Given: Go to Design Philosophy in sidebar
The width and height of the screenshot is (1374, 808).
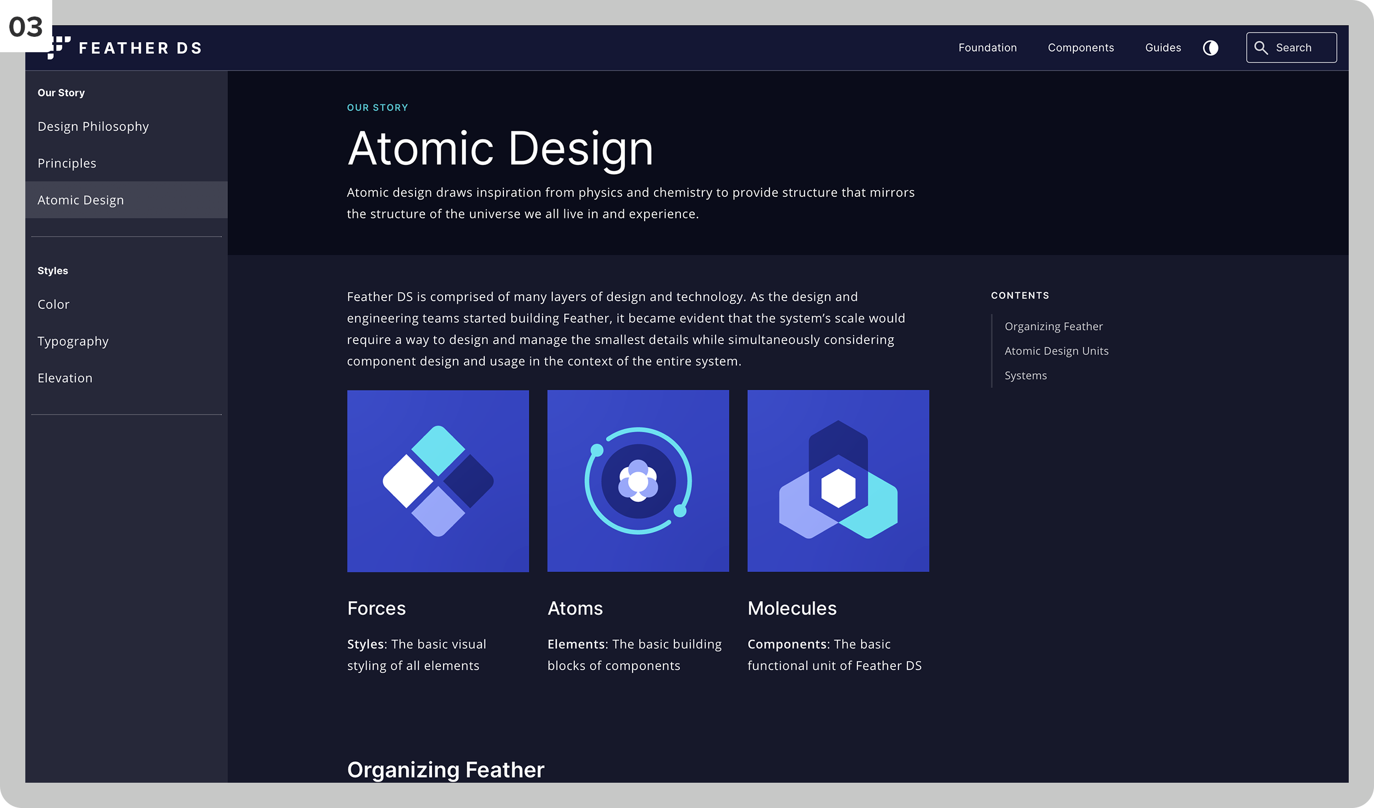Looking at the screenshot, I should point(126,126).
